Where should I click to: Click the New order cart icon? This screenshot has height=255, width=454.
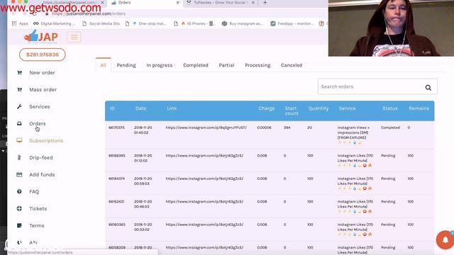19,72
